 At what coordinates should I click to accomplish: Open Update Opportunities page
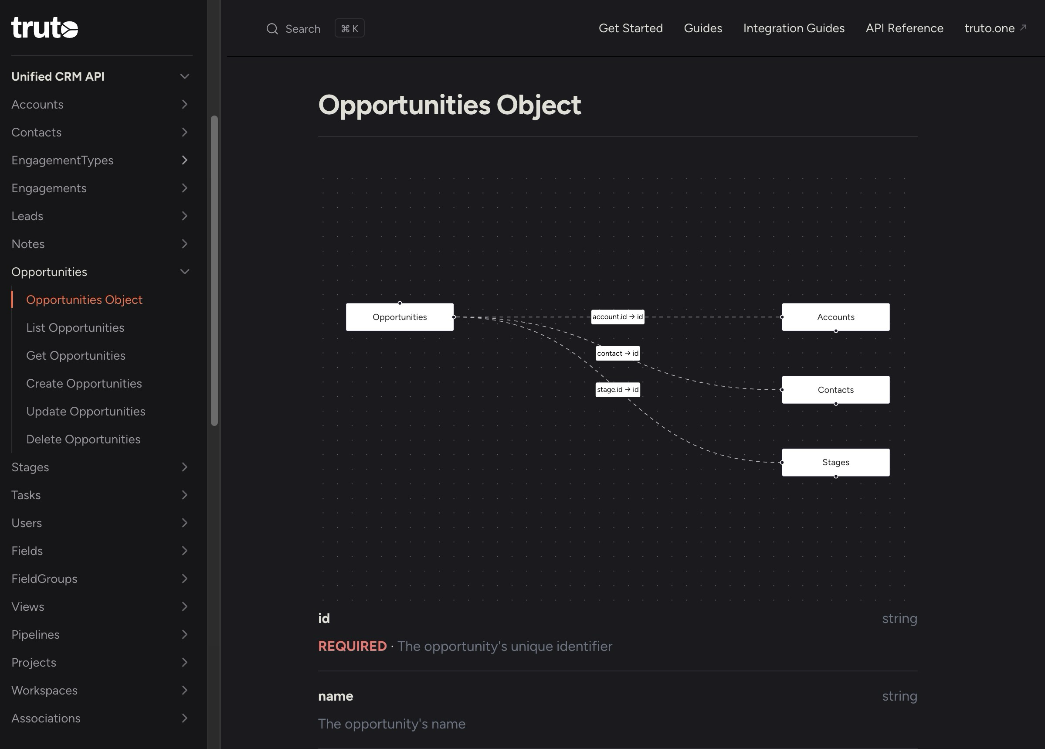pos(86,411)
